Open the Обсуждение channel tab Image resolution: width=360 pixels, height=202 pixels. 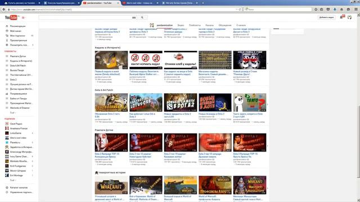click(x=225, y=25)
